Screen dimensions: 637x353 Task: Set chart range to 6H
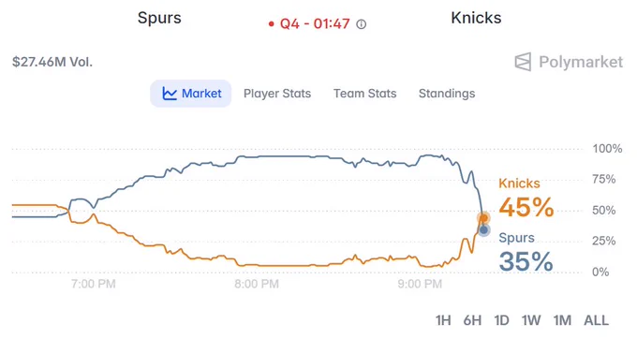(472, 320)
